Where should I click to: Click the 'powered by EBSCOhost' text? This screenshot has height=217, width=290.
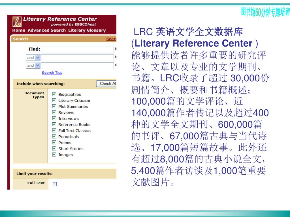click(x=74, y=24)
